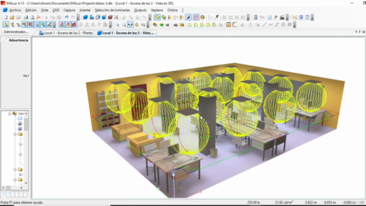The height and width of the screenshot is (206, 366).
Task: Collapse the Local root tree node
Action: 10,113
